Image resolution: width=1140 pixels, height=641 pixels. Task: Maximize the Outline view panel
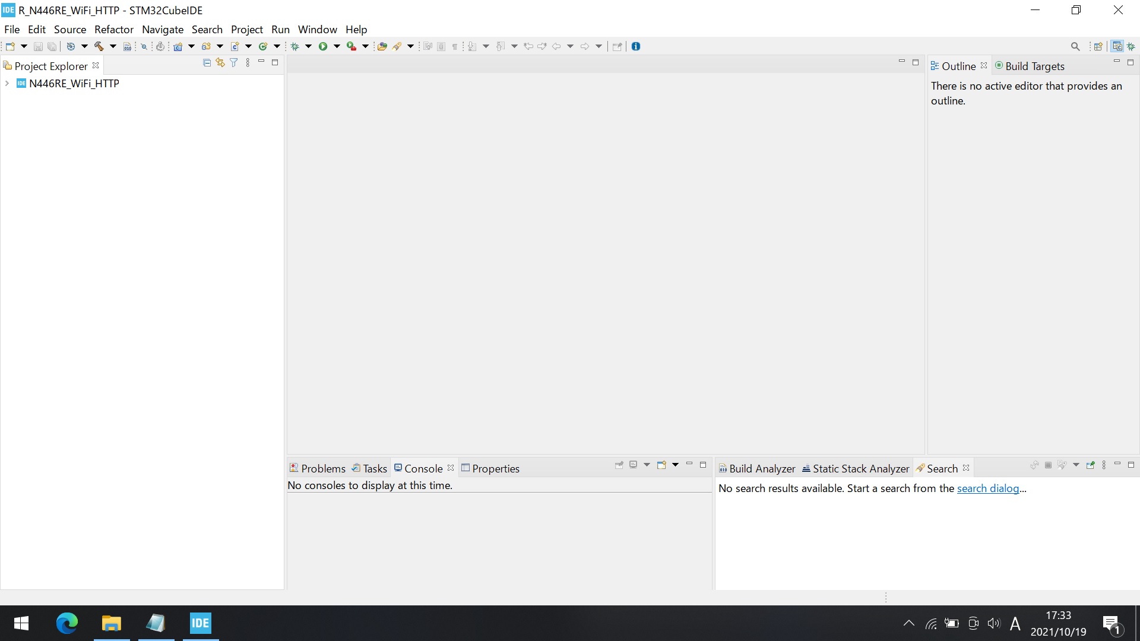pos(1130,62)
